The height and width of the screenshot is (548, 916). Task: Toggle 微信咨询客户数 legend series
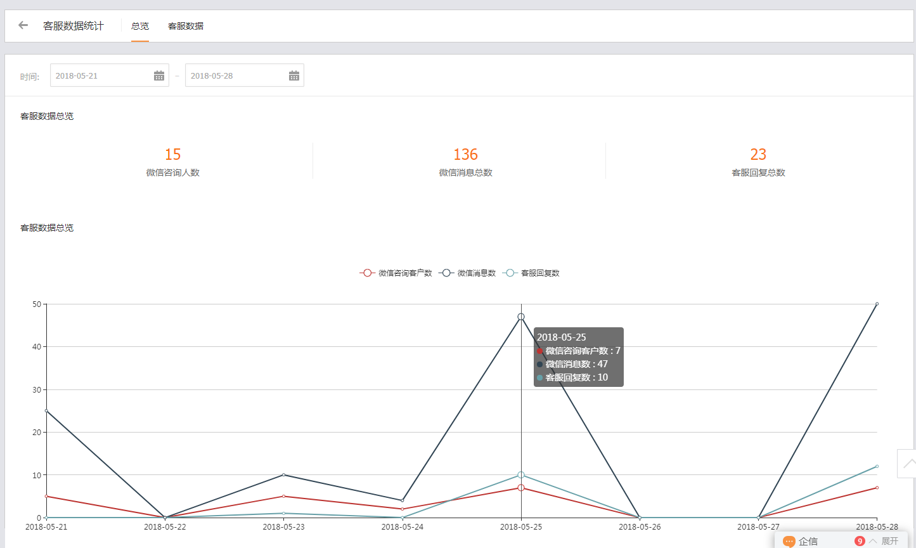(x=396, y=273)
